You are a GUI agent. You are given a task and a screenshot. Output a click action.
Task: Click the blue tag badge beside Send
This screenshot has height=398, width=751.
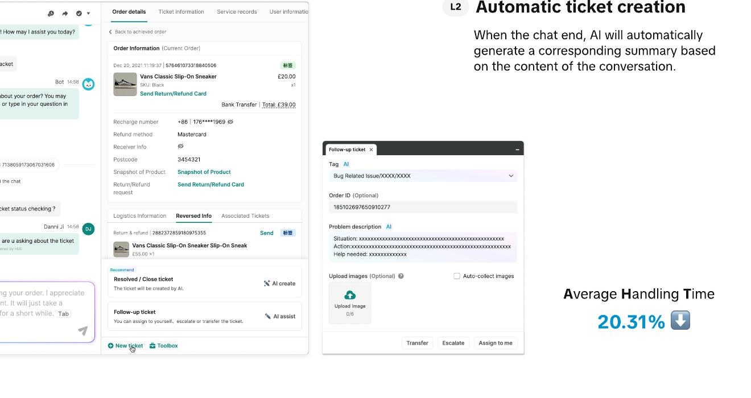coord(288,233)
